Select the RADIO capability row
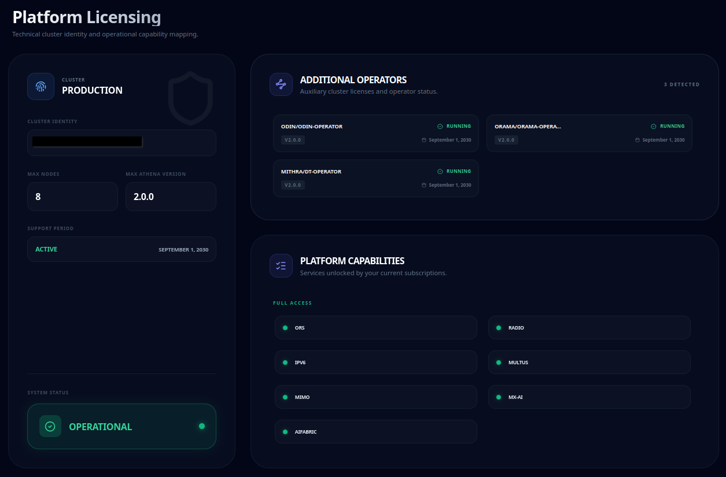This screenshot has width=726, height=477. pyautogui.click(x=589, y=327)
